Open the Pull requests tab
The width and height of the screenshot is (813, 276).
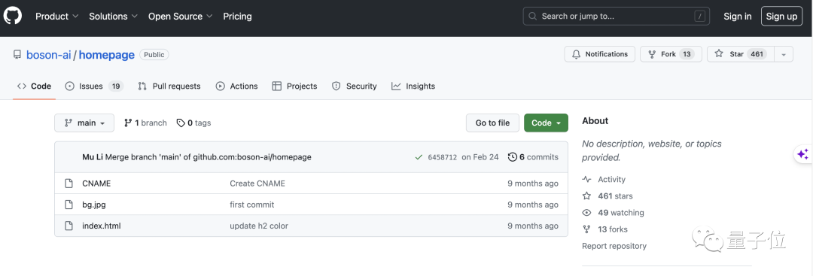[169, 86]
